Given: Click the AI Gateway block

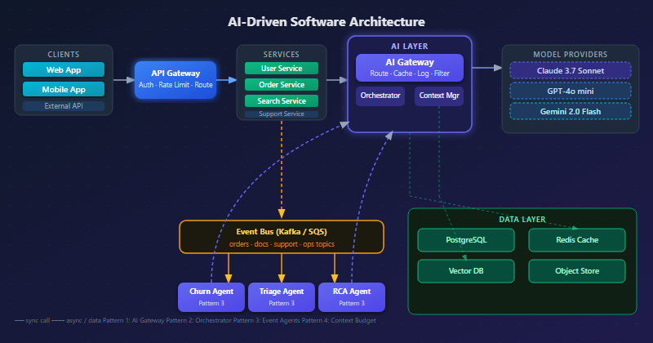Looking at the screenshot, I should 410,68.
